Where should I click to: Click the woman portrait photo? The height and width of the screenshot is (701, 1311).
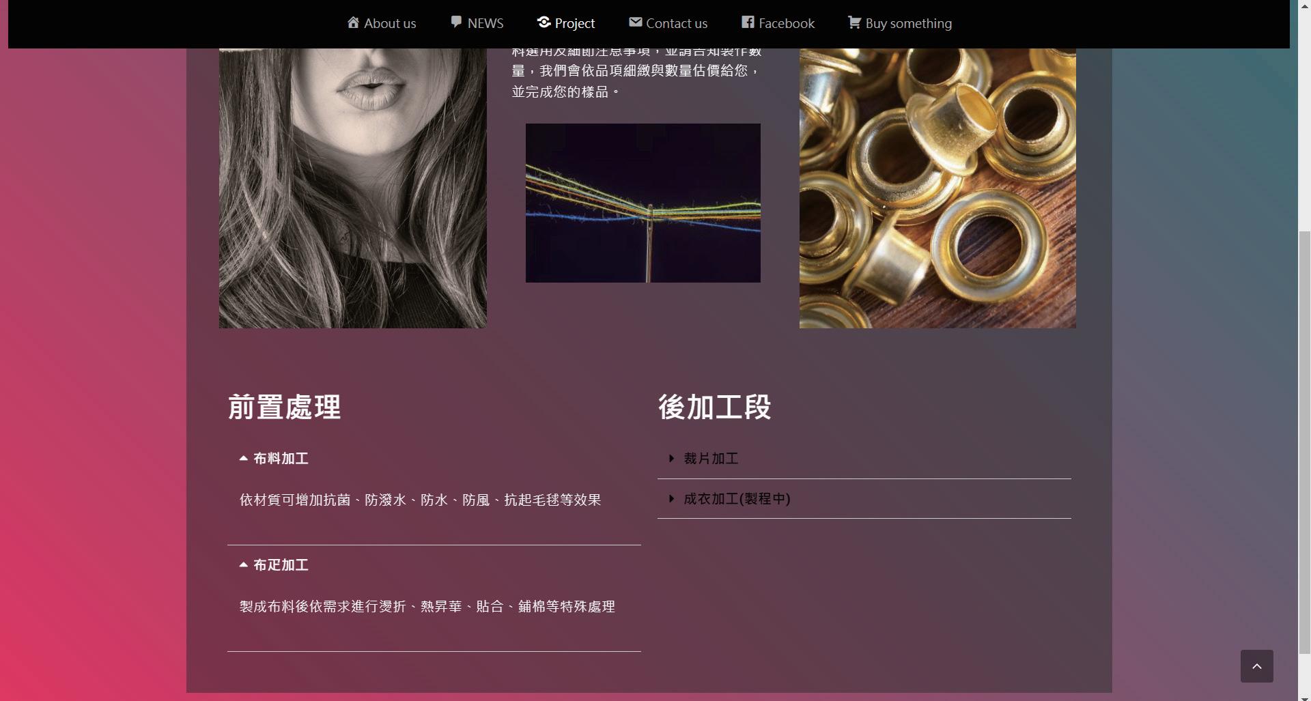pos(352,188)
